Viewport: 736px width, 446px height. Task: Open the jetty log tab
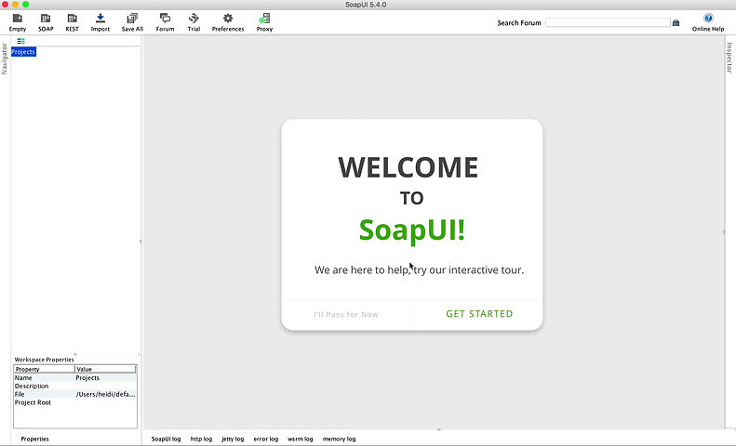pos(233,439)
